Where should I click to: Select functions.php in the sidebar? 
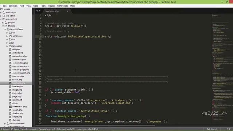click(19, 83)
